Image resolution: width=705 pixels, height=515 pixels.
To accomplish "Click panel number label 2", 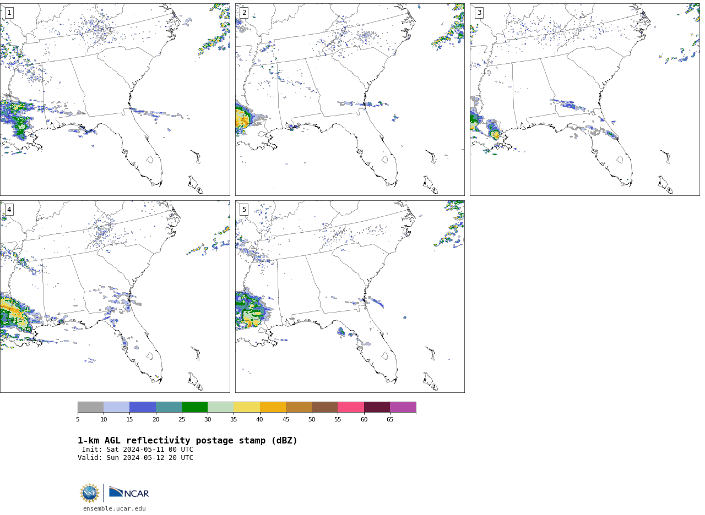I will (244, 13).
